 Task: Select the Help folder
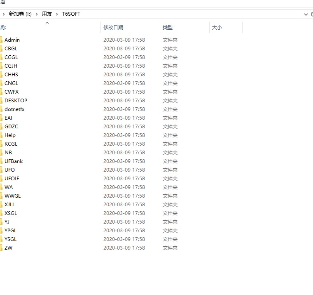pyautogui.click(x=10, y=135)
